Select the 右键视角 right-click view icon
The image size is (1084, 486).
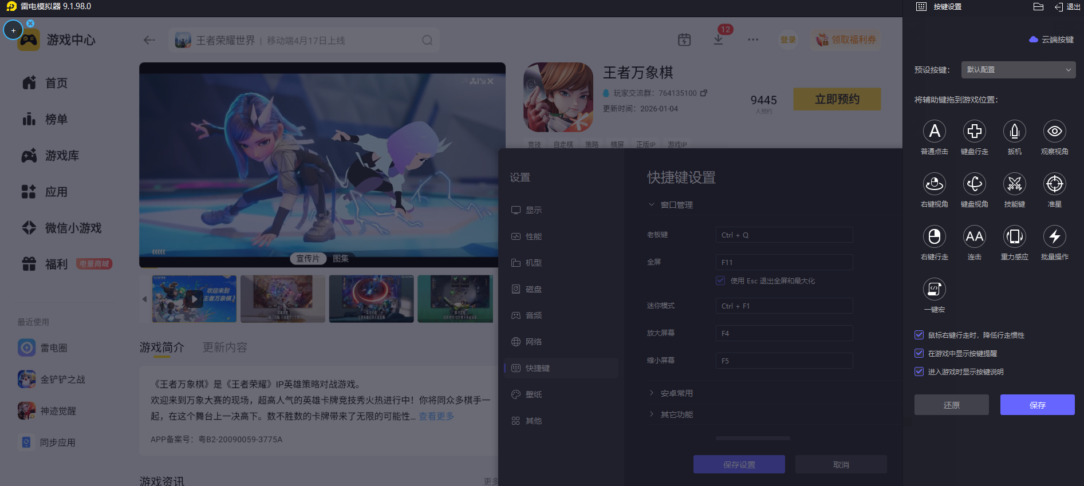pos(935,184)
